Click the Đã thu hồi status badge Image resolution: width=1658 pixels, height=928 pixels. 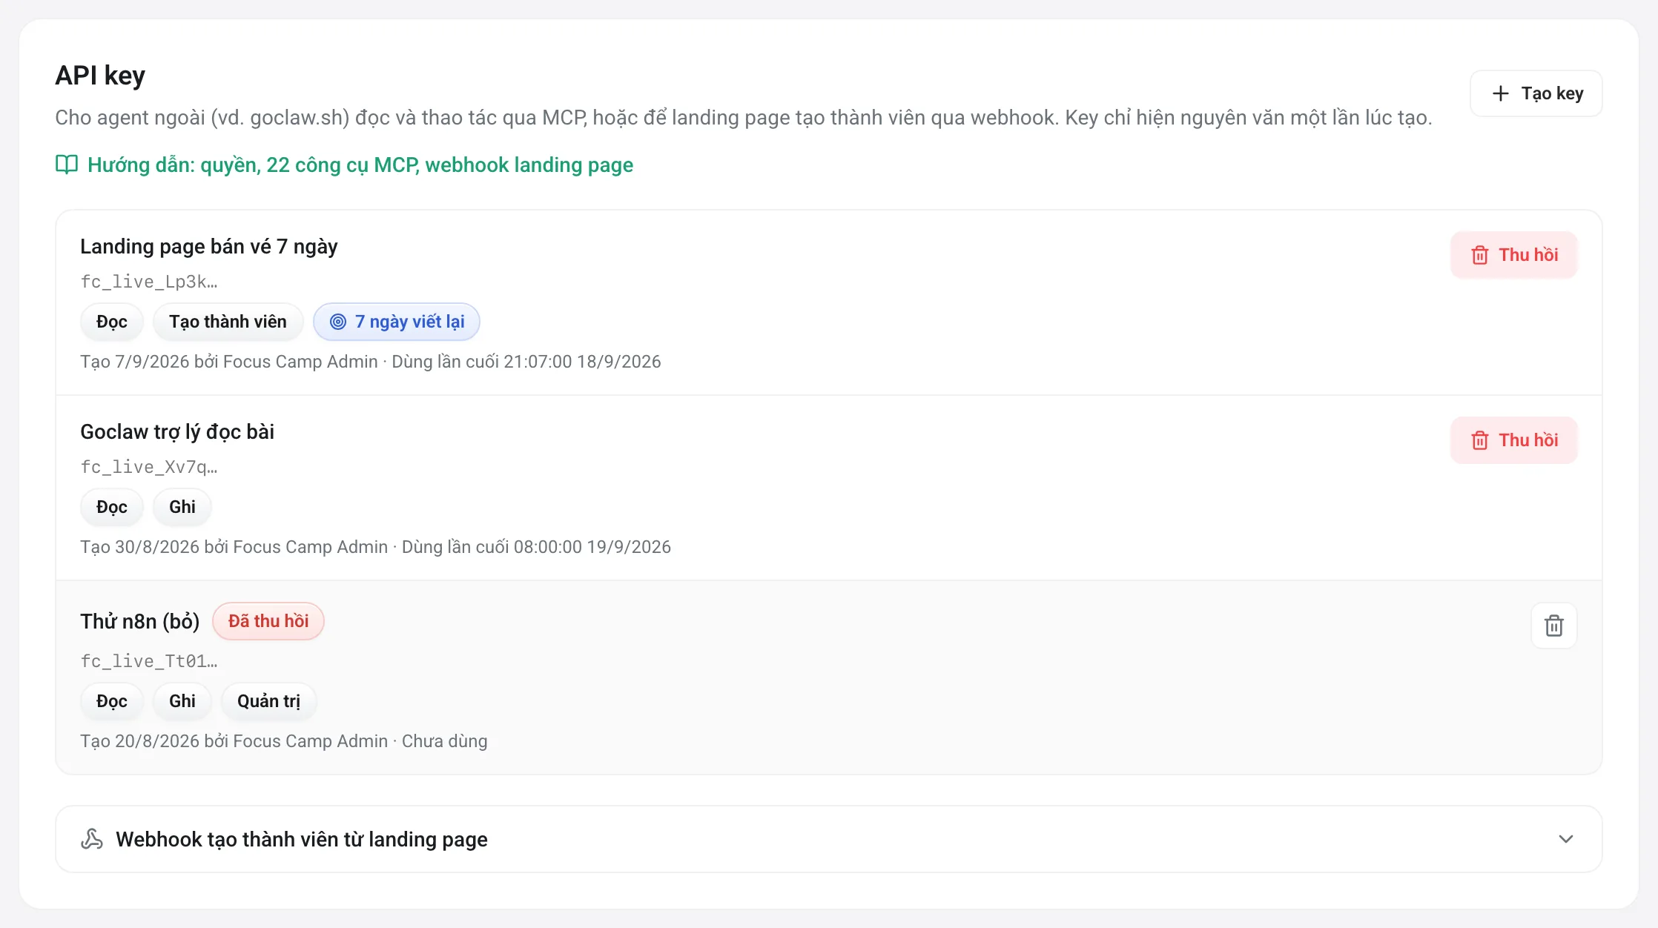pos(268,621)
